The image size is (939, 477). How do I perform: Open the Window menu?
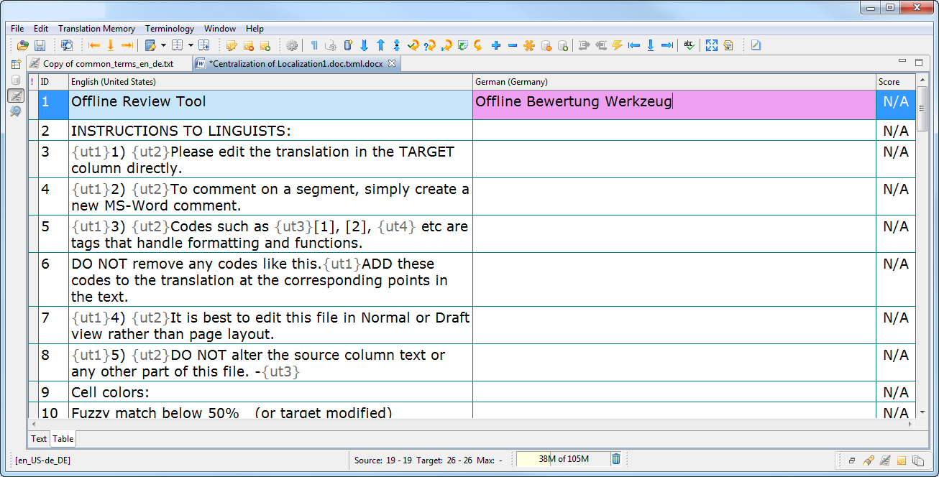click(220, 29)
